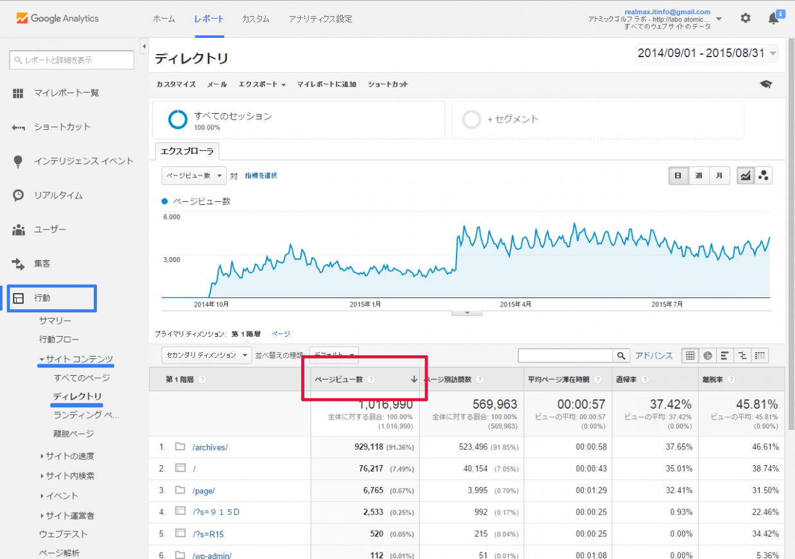The width and height of the screenshot is (795, 559).
Task: Click the インテリジェンス イベント lightbulb icon
Action: pyautogui.click(x=18, y=161)
